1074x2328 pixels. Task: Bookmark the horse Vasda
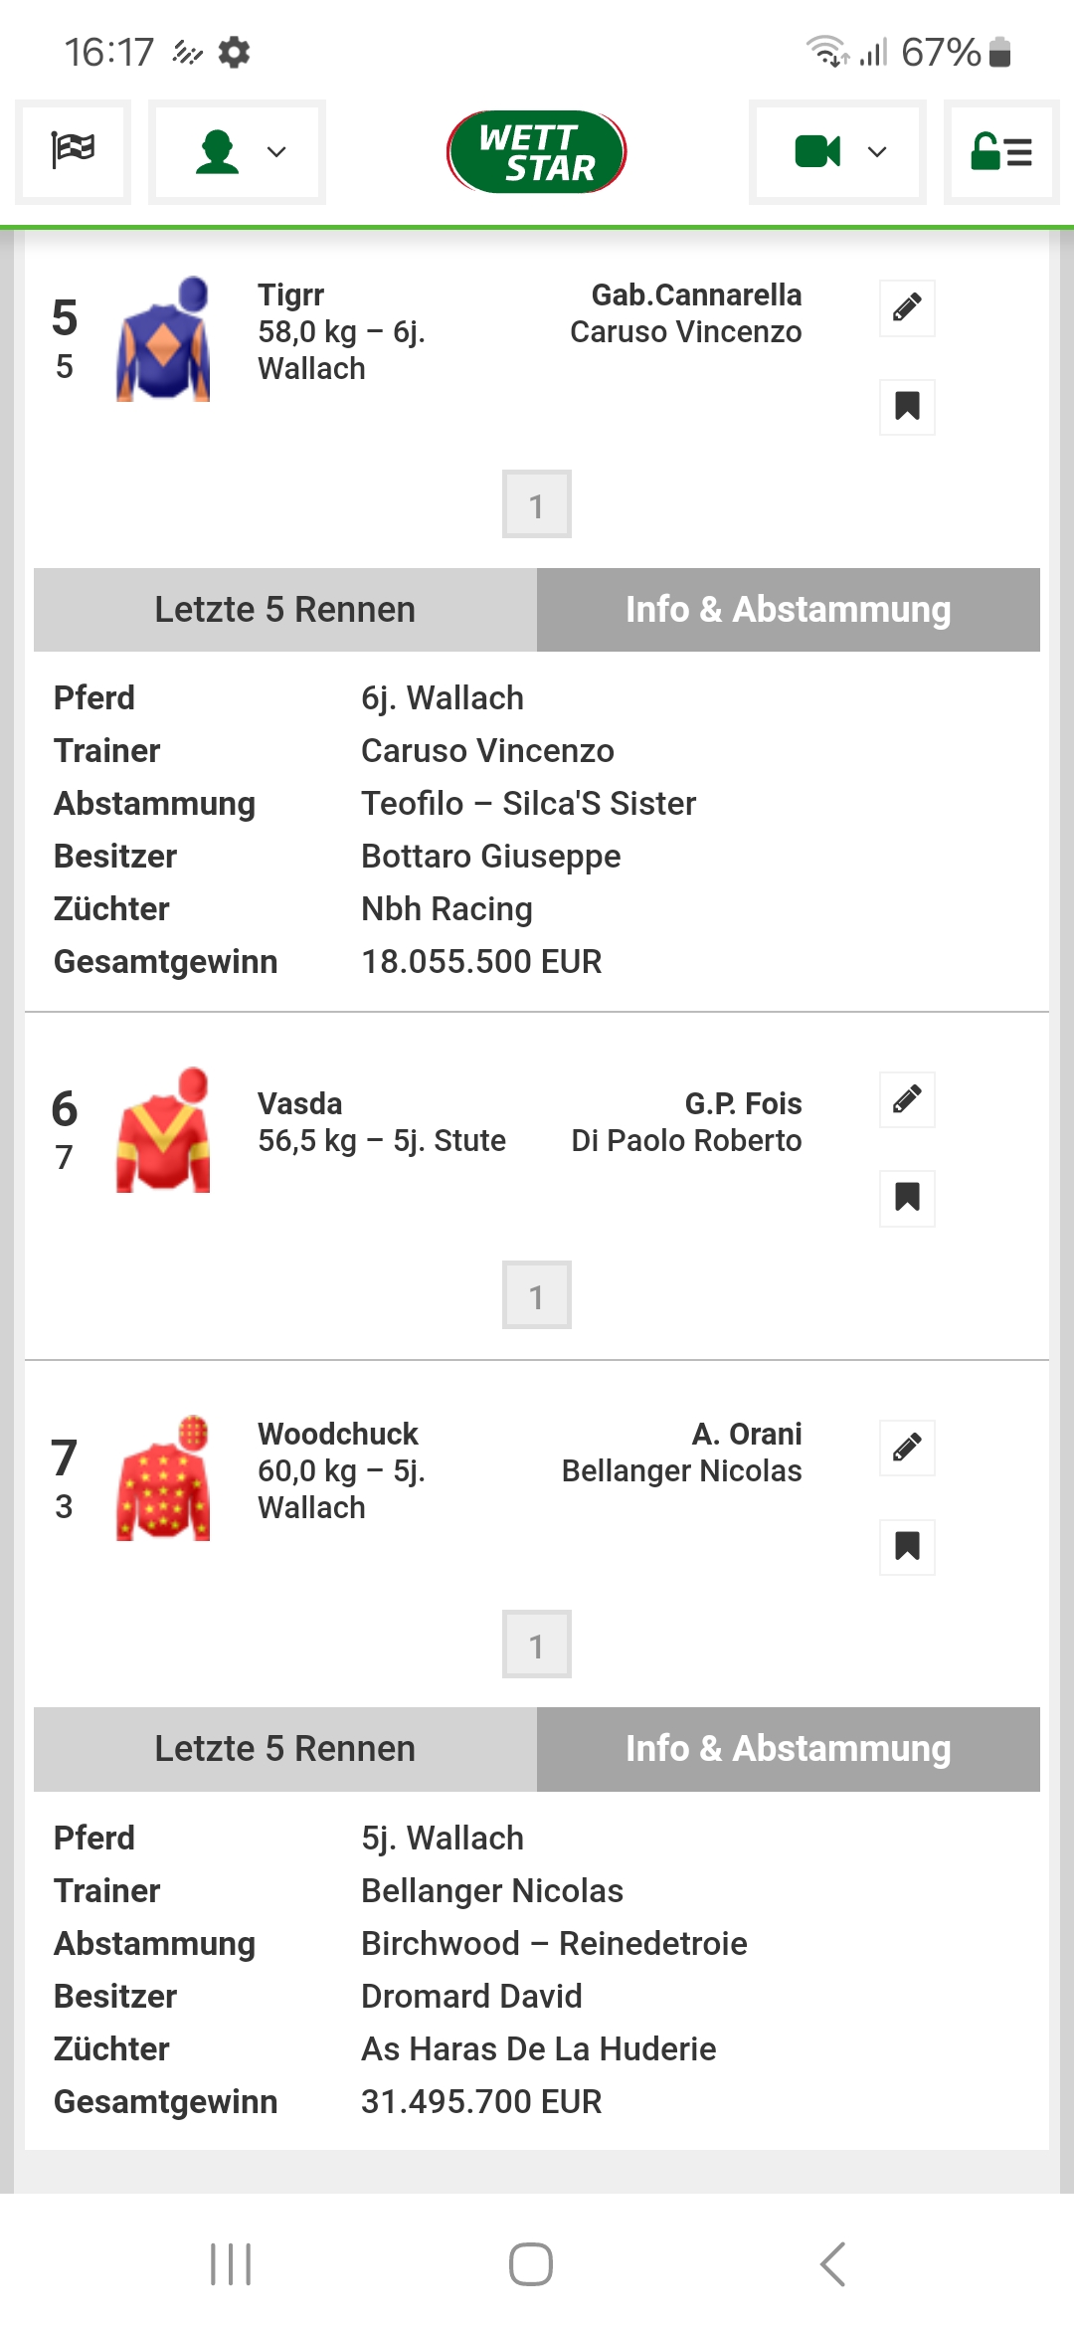click(x=907, y=1198)
